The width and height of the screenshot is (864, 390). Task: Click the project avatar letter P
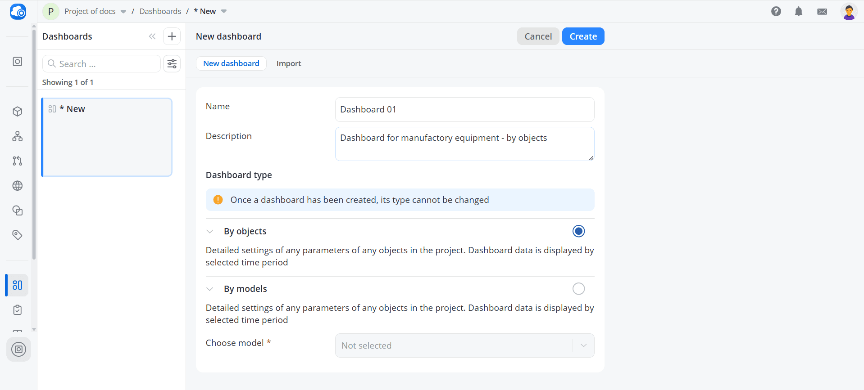[51, 11]
